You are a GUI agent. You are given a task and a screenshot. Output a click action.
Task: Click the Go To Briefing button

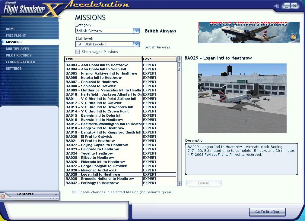click(x=267, y=212)
